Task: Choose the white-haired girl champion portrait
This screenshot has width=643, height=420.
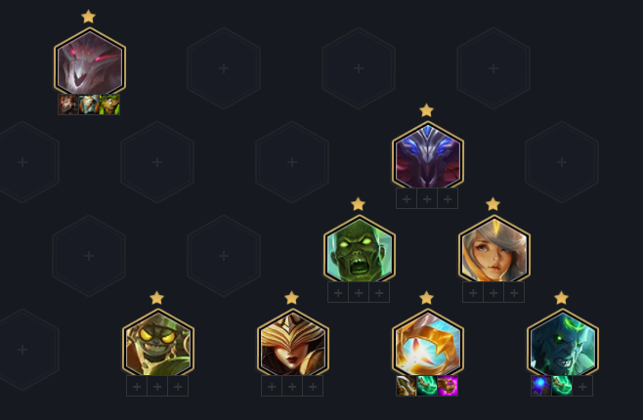Action: [494, 250]
